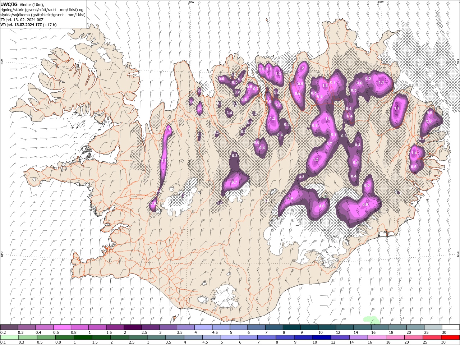Screen dimensions: 460x345
Task: Click the 0.3–0.5 rain legend swatch
Action: (x=28, y=337)
